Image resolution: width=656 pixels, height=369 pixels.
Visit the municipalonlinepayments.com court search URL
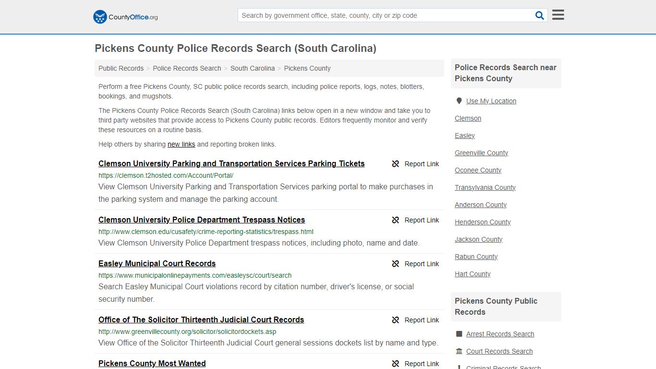[x=195, y=275]
